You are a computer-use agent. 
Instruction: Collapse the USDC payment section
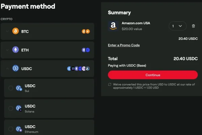point(7,69)
